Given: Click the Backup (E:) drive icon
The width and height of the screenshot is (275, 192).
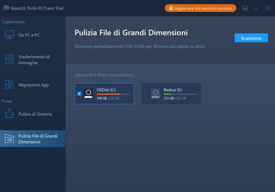Looking at the screenshot, I should (156, 94).
